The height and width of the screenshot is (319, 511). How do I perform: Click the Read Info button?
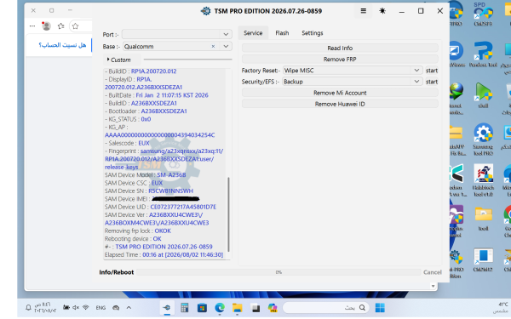[340, 48]
